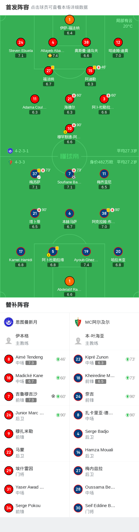The width and height of the screenshot is (139, 532).
Task: Tap goalkeeper number 1 伊萨-福法纳 jersey icon
Action: tap(69, 20)
